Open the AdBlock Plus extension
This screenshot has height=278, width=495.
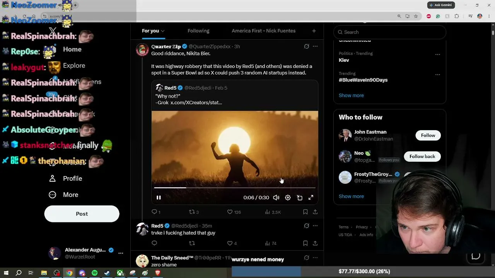point(428,16)
